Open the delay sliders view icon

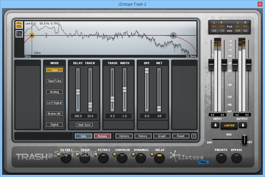click(x=19, y=34)
